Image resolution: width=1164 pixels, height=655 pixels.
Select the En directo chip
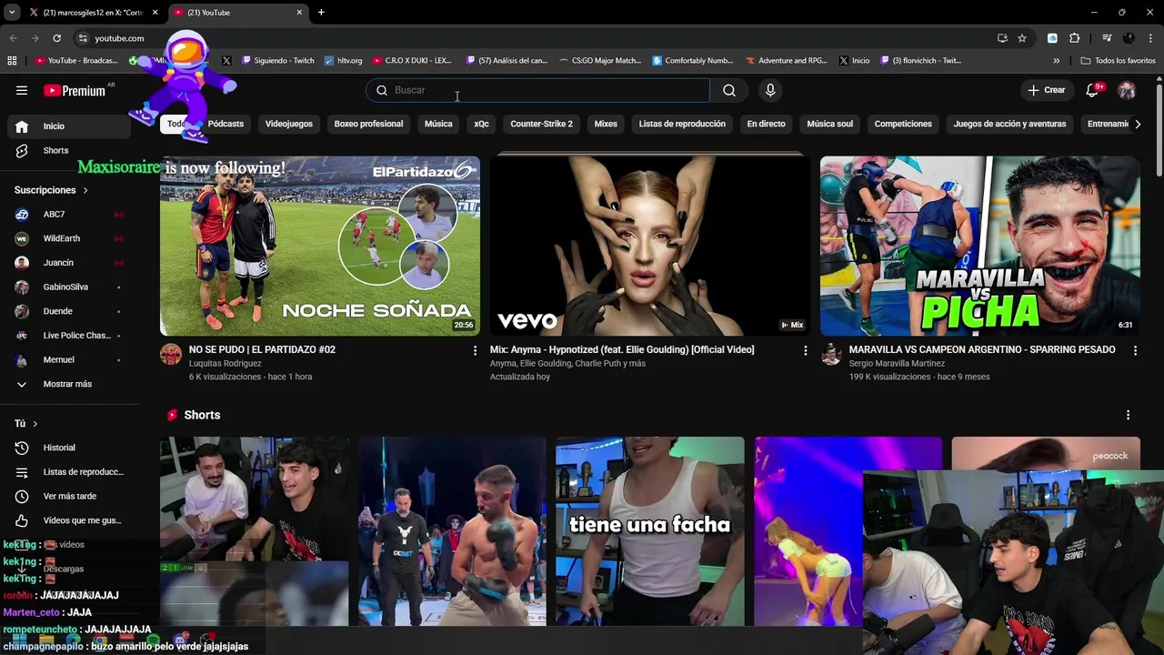coord(766,124)
